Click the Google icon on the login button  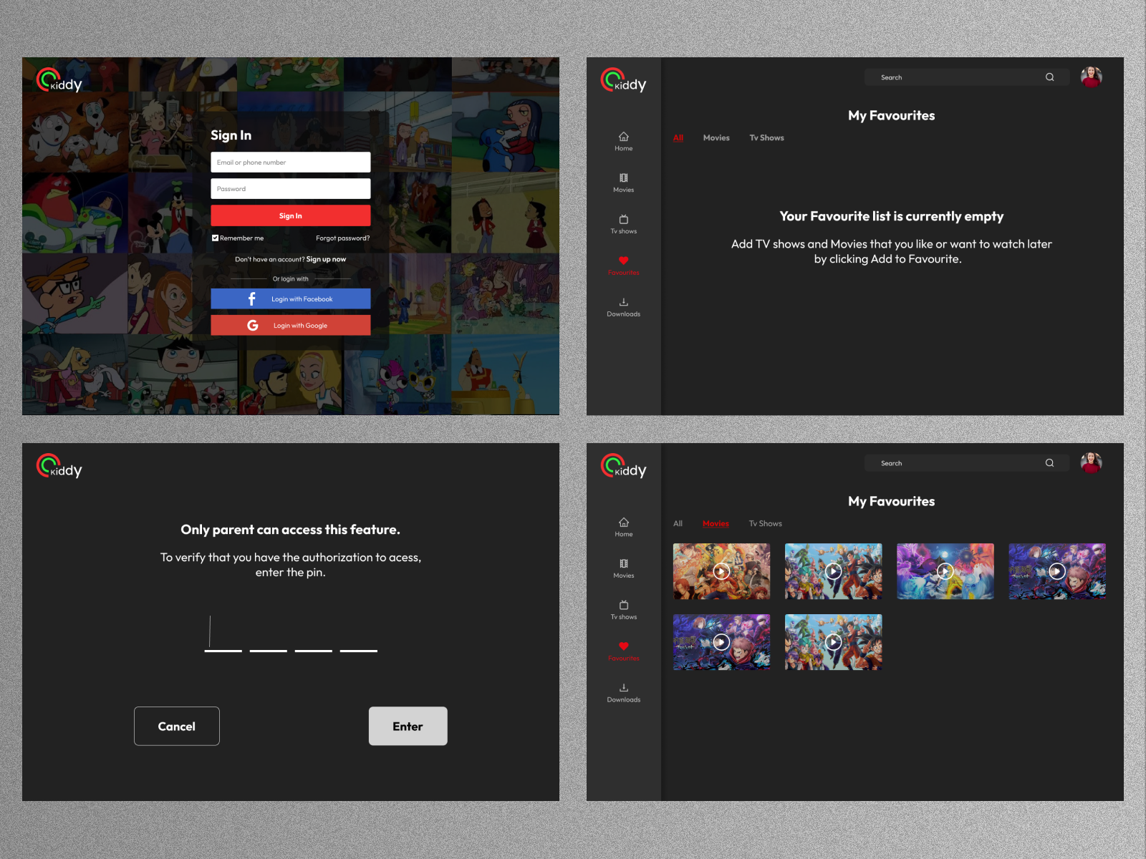[252, 324]
